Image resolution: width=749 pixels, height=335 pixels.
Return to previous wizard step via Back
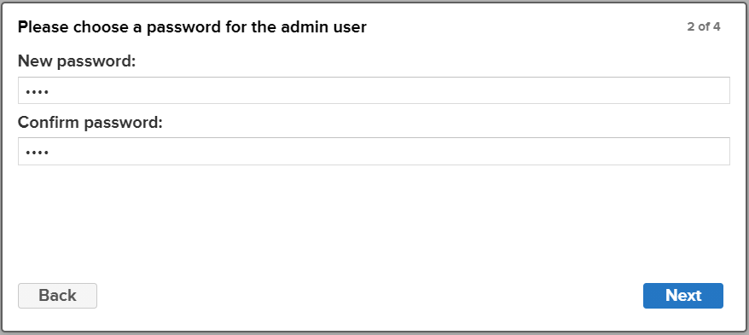click(x=57, y=296)
